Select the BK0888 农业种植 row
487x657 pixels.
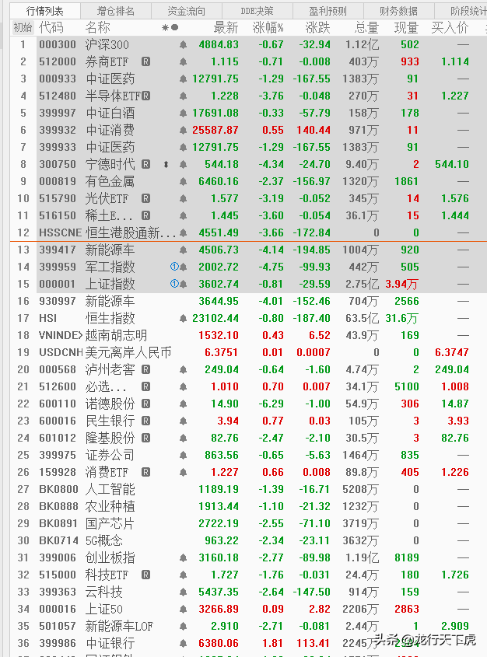[248, 507]
